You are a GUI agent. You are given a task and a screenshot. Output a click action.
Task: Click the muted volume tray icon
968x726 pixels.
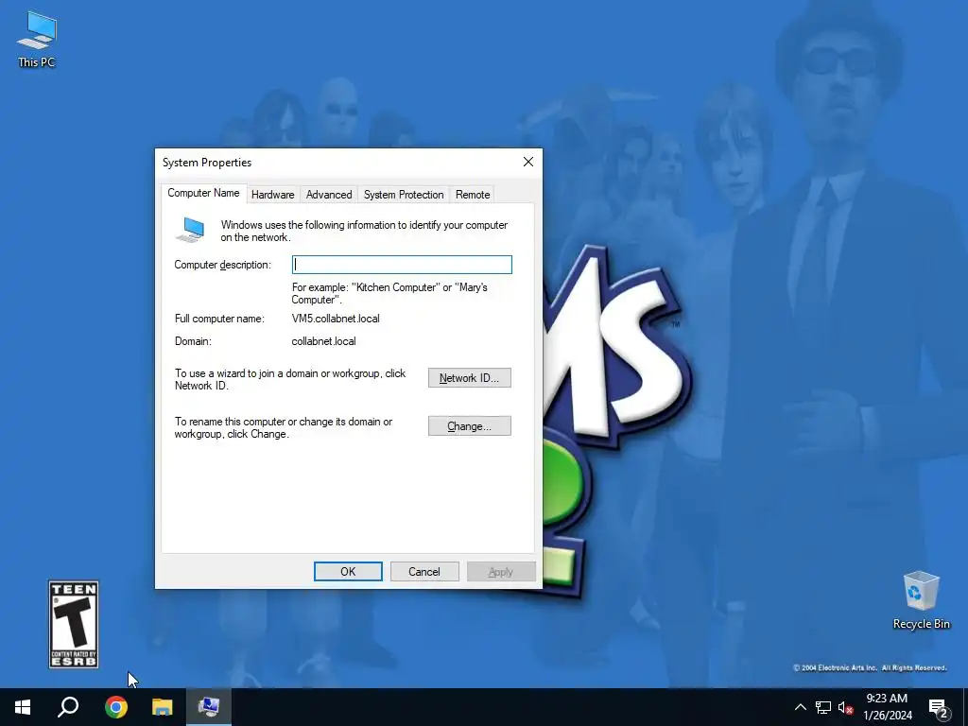(845, 707)
